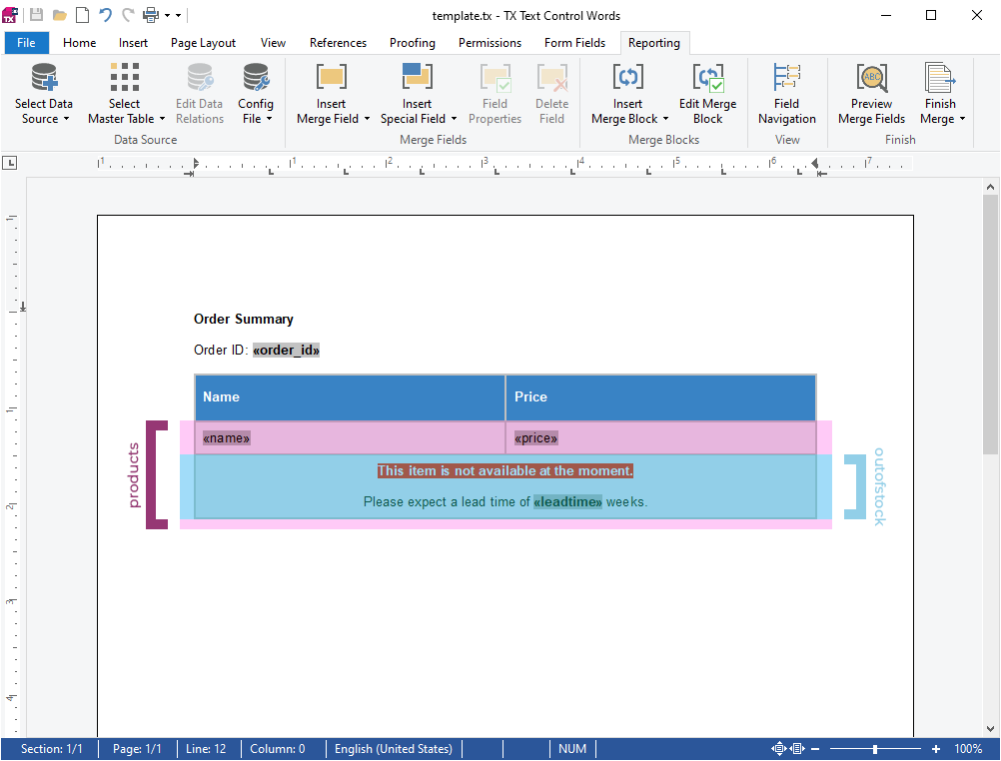Click the 100% zoom level indicator
1001x761 pixels.
tap(968, 749)
